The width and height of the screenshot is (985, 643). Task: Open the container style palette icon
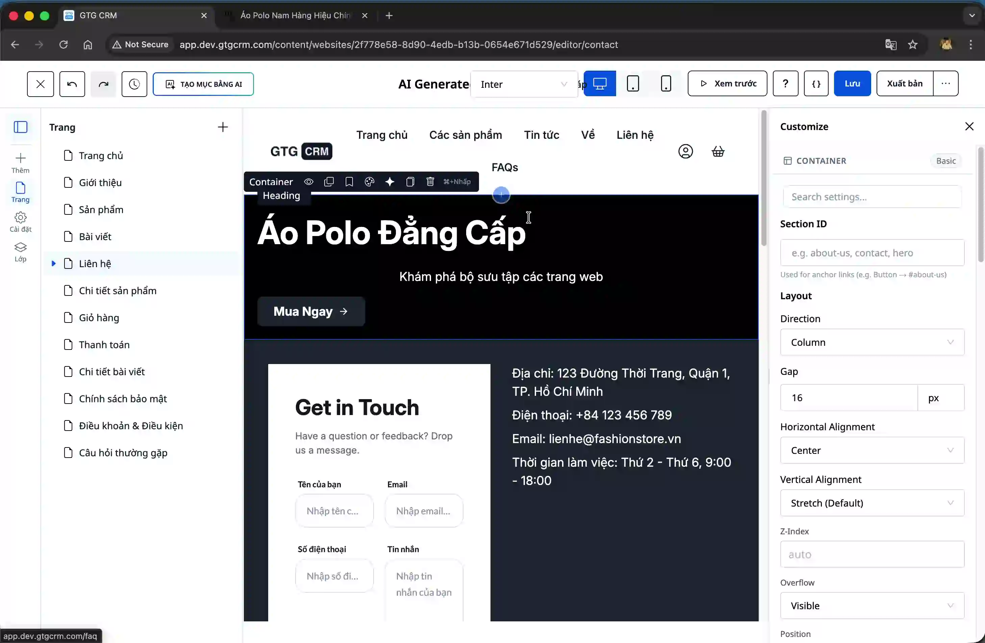[x=369, y=182]
